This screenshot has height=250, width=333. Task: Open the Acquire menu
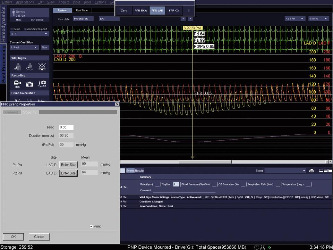pyautogui.click(x=64, y=2)
